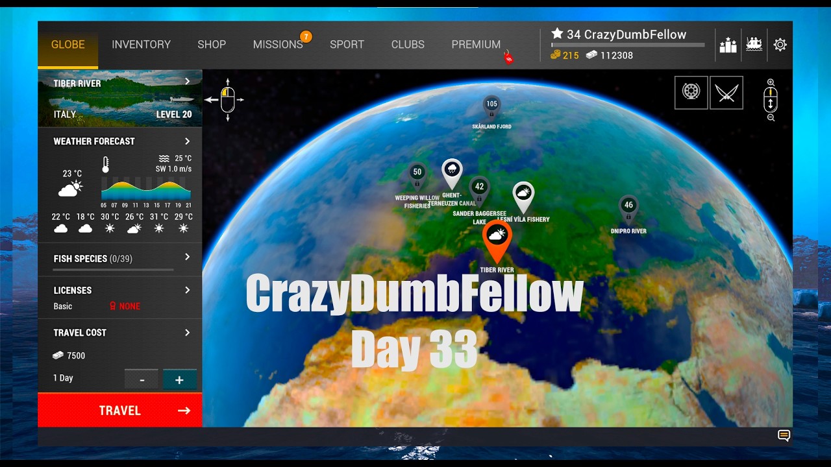Image resolution: width=831 pixels, height=467 pixels.
Task: Click the water temperature 25 °C reading
Action: 175,158
